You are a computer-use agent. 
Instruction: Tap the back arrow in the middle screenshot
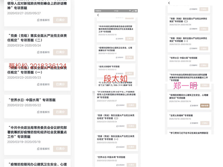pos(98,15)
